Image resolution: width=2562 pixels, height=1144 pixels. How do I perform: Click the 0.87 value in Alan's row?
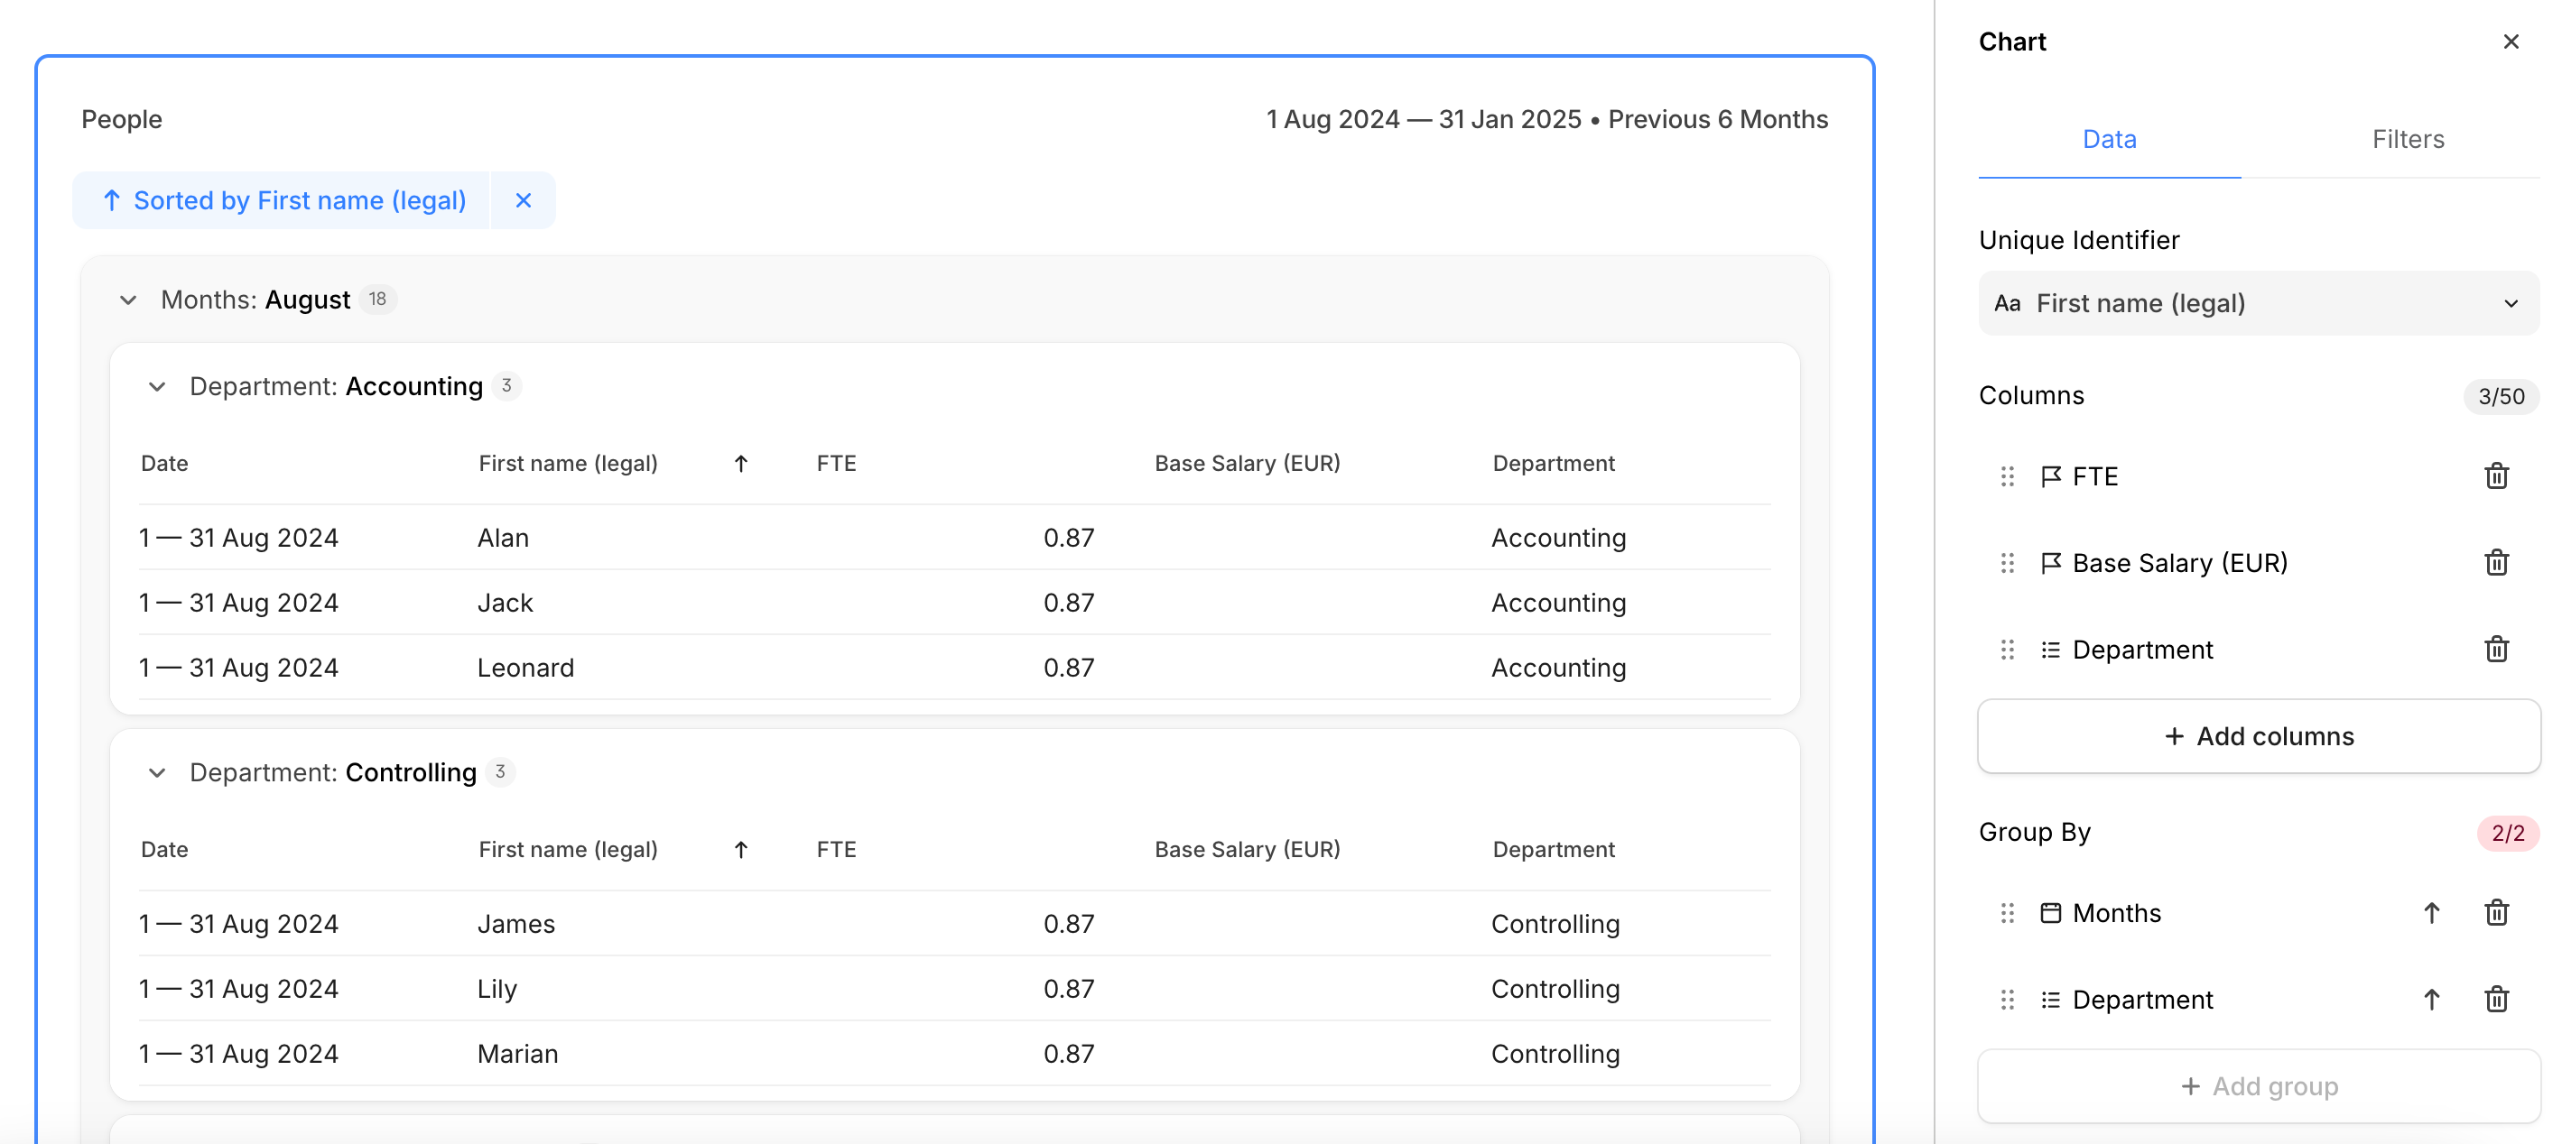point(1068,538)
